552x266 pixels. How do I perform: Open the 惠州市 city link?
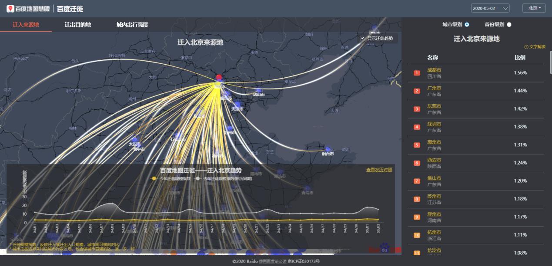point(434,142)
